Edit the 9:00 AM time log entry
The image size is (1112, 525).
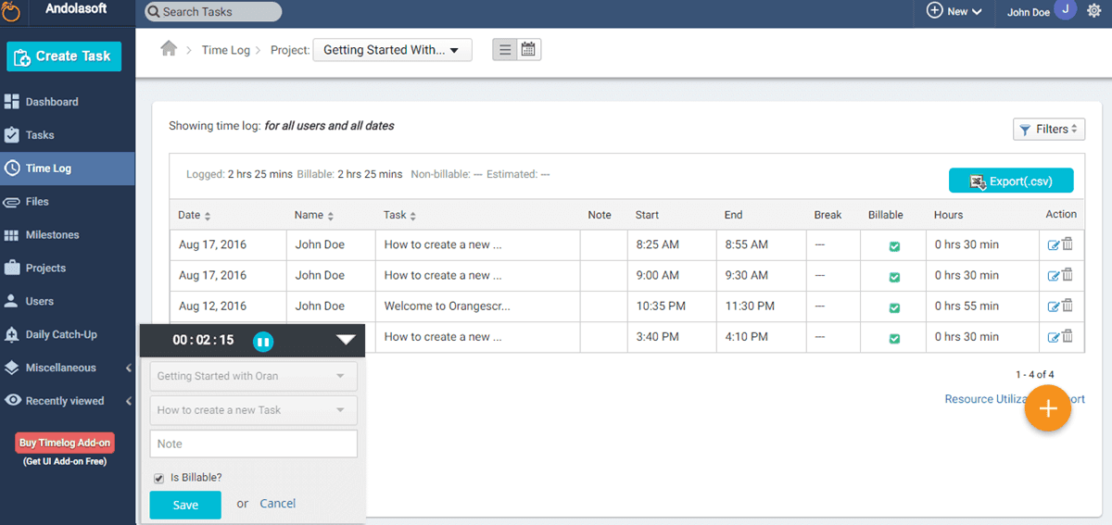[1054, 276]
